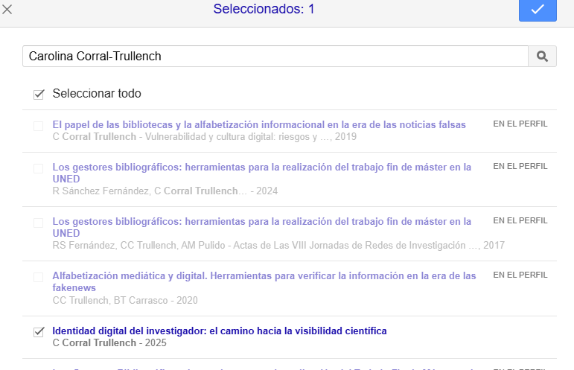Toggle the Seleccionar todo checkbox
This screenshot has width=574, height=370.
pos(39,95)
